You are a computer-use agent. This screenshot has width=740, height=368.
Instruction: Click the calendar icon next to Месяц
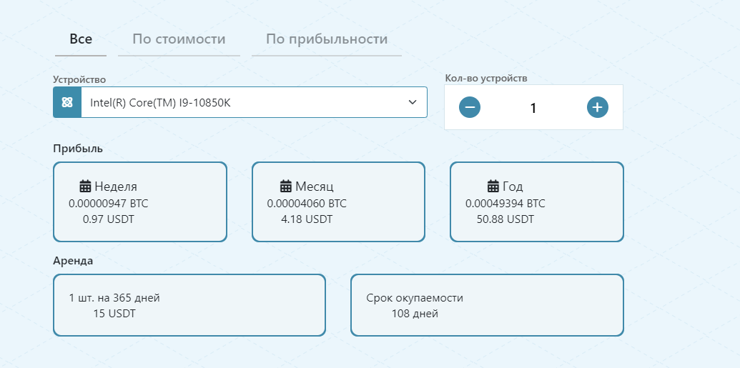tap(286, 187)
